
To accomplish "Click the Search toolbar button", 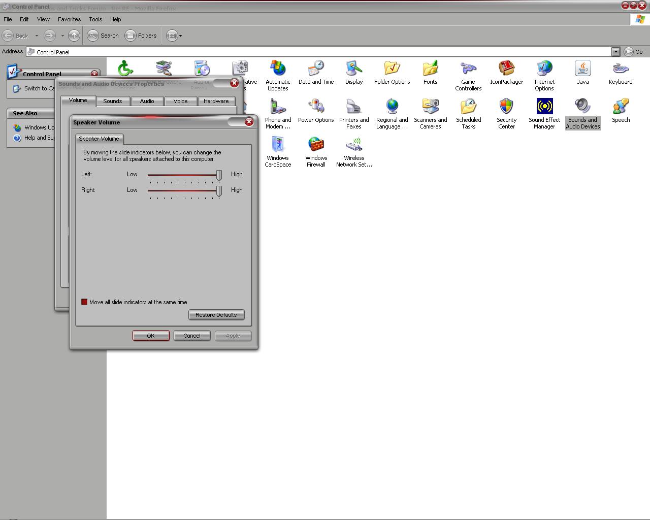I will (103, 36).
